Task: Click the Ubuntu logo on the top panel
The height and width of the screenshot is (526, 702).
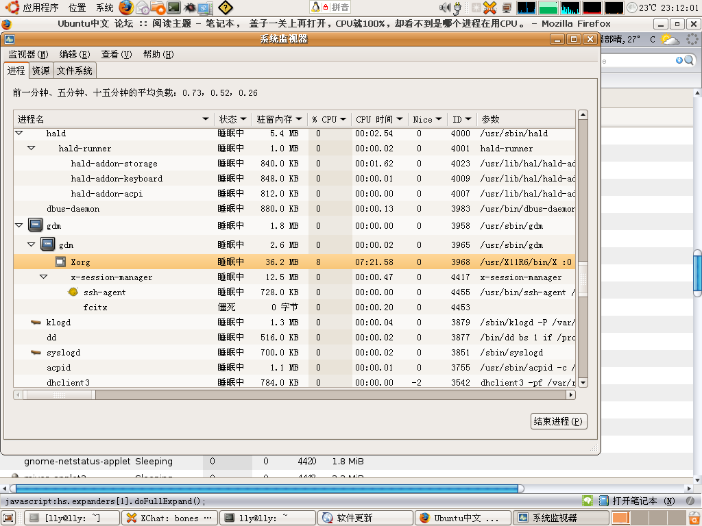Action: point(12,7)
